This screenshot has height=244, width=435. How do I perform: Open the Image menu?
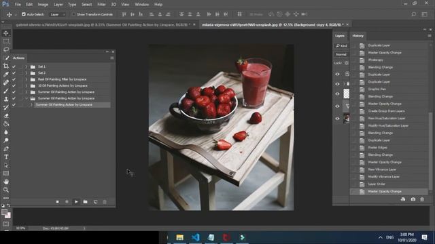coord(43,5)
